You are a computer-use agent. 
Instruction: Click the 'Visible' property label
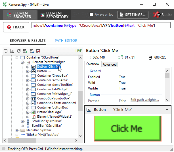click(x=93, y=88)
